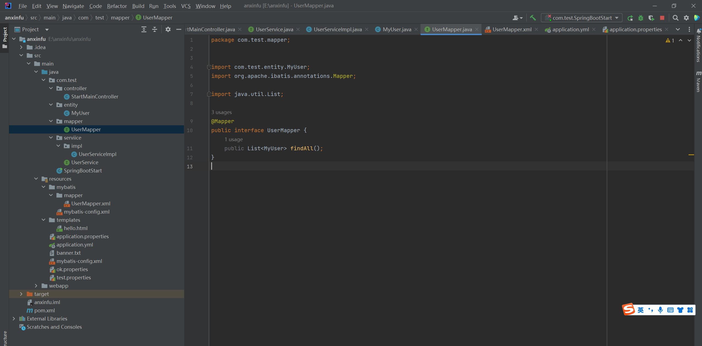Click the yellow warning stripe marker

click(x=691, y=155)
